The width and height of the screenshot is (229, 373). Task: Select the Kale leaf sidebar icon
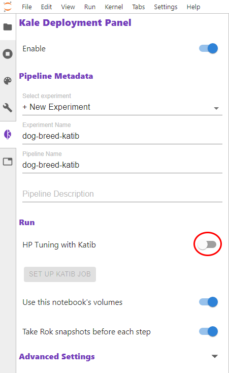8,135
